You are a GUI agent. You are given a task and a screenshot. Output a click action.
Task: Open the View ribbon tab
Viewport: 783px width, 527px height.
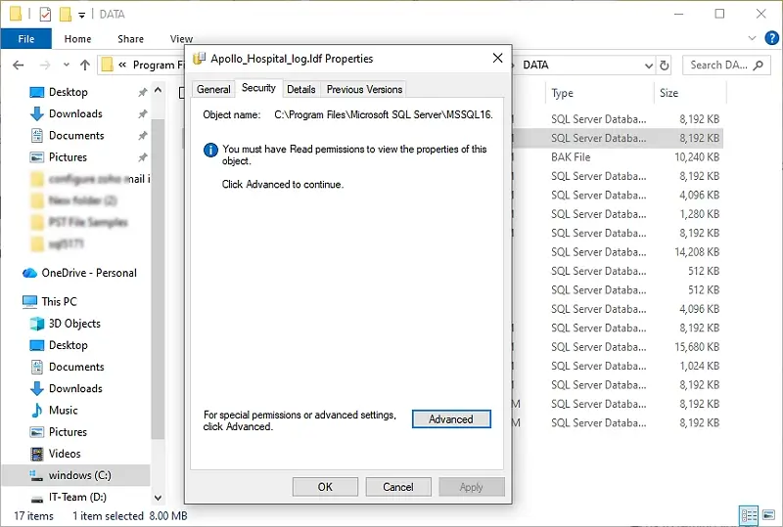pyautogui.click(x=181, y=39)
